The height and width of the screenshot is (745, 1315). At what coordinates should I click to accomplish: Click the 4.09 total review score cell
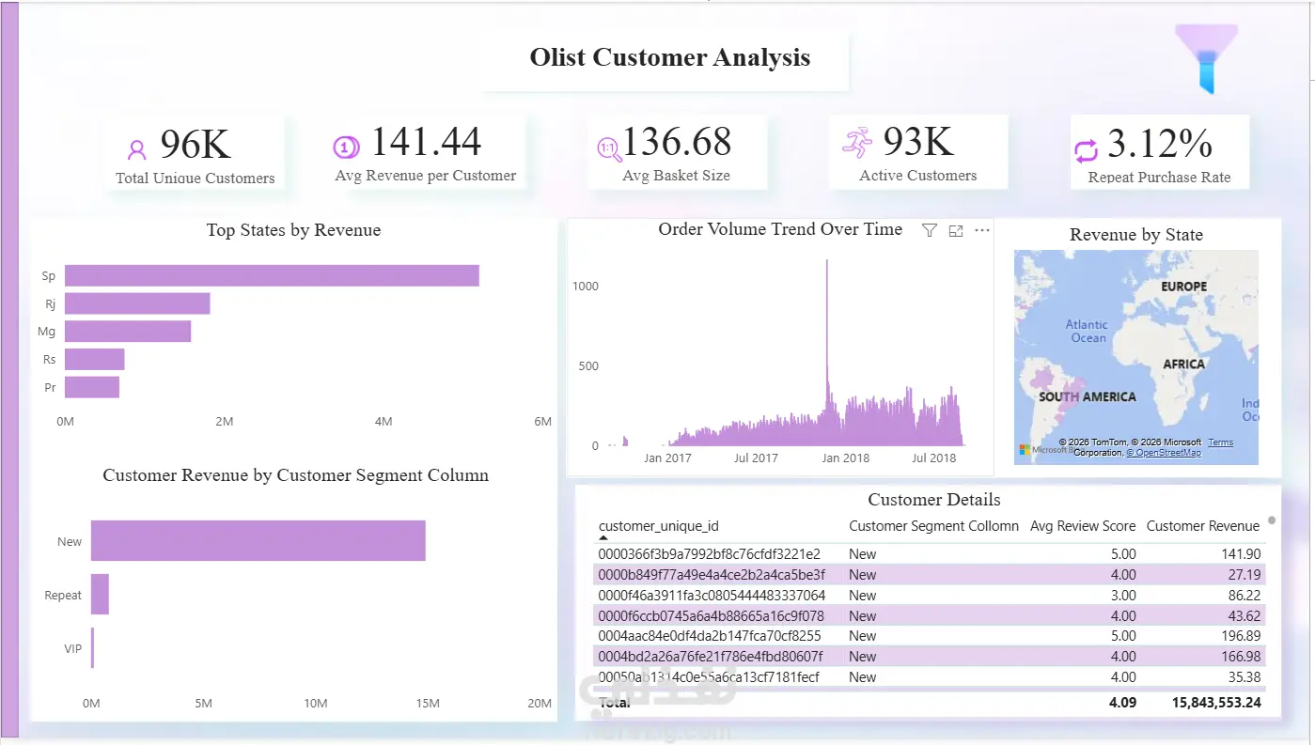point(1123,702)
